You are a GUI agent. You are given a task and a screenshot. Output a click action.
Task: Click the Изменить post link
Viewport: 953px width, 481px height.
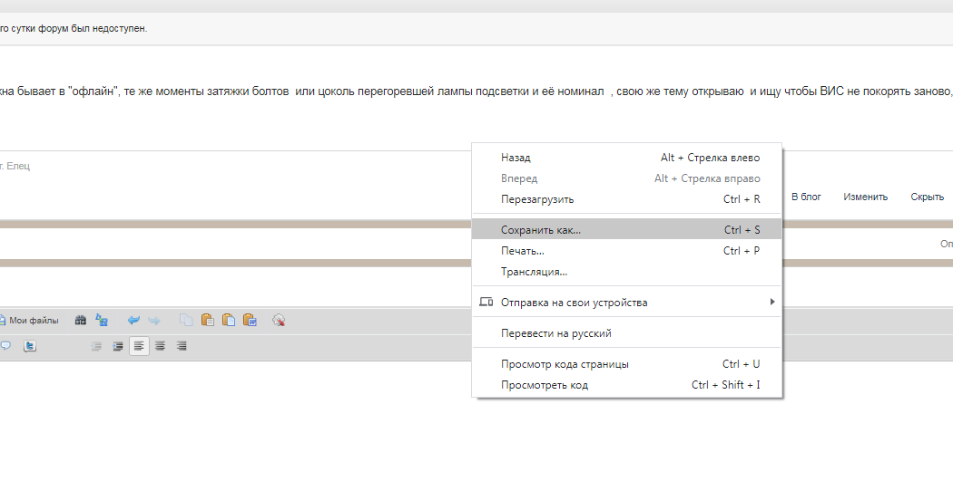coord(866,197)
